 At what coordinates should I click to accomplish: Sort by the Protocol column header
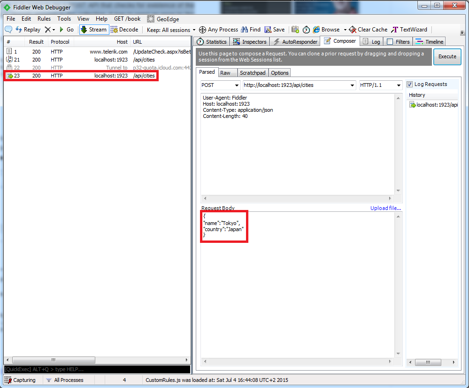(x=60, y=42)
